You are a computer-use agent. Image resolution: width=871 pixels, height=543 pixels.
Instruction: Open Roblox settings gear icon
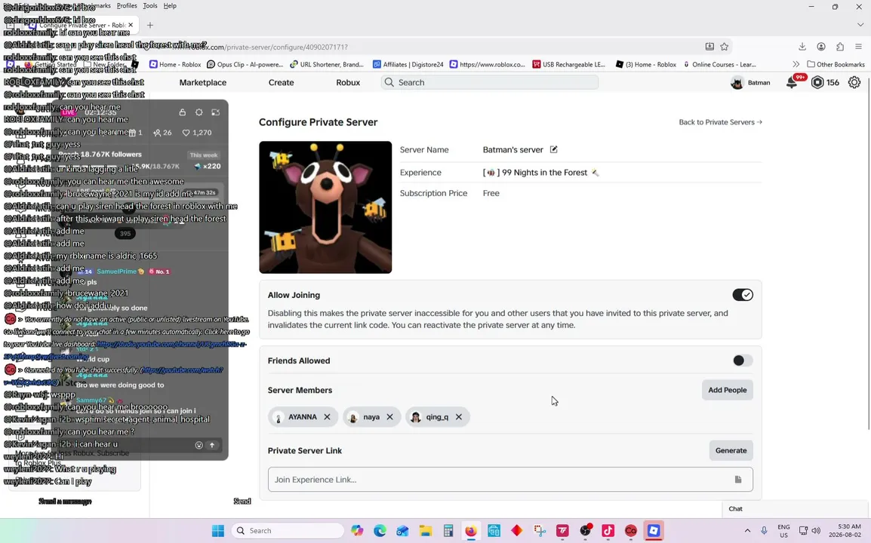(854, 82)
